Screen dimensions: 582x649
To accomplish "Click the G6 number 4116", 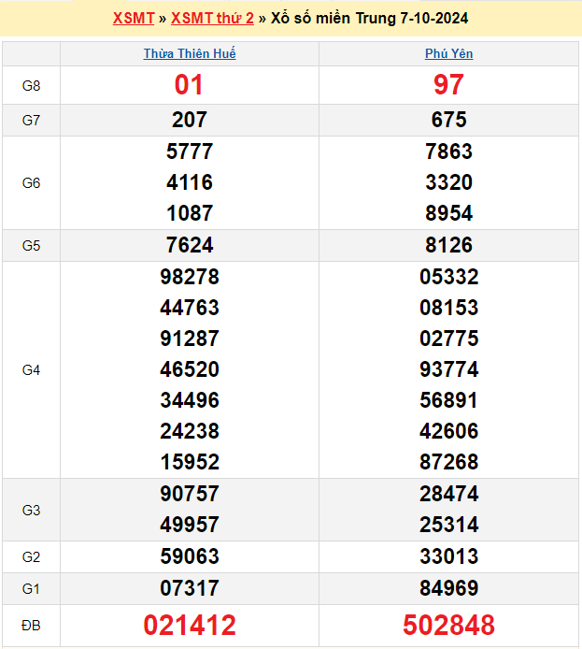I will pyautogui.click(x=189, y=182).
